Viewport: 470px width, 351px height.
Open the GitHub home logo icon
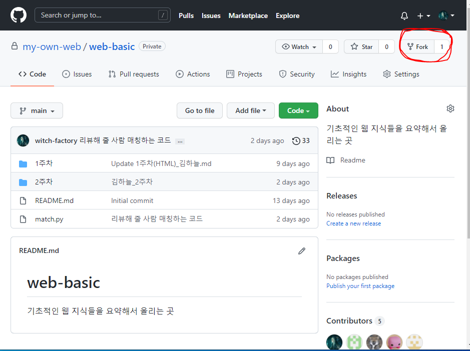[19, 15]
